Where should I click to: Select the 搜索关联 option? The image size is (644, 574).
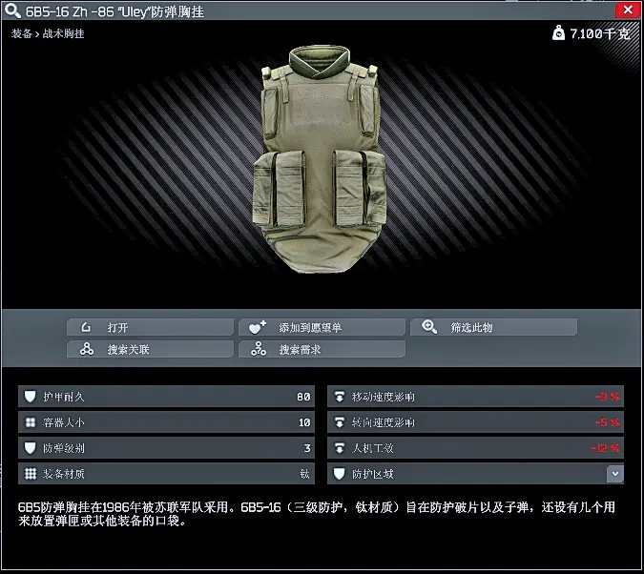tap(150, 350)
